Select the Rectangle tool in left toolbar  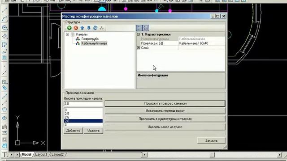point(4,58)
